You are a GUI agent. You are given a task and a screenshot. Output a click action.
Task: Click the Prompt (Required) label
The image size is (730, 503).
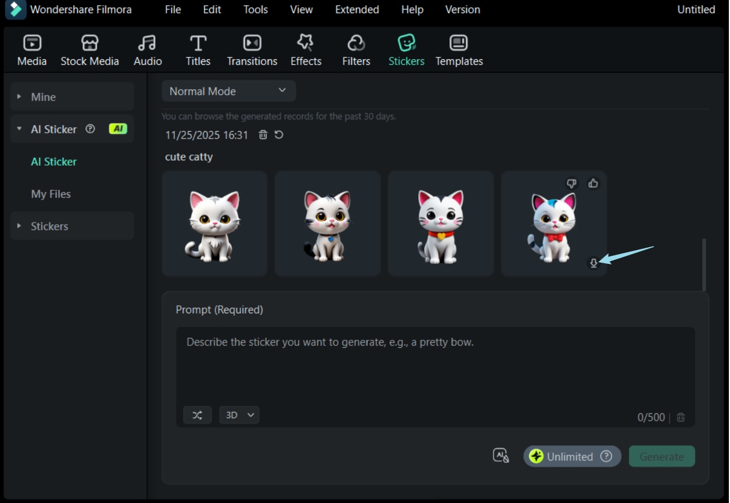click(x=219, y=309)
